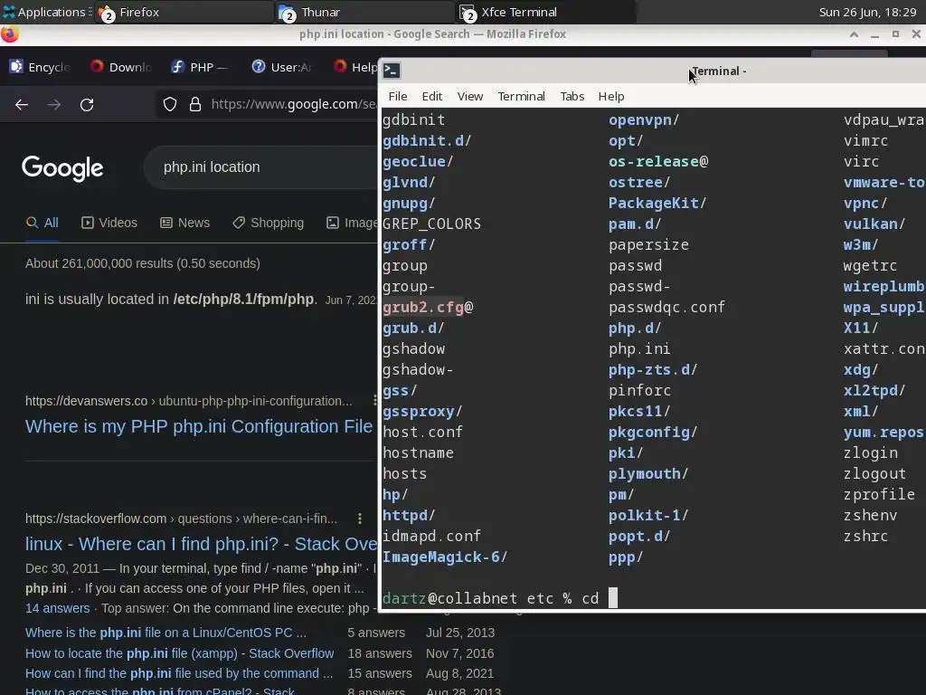This screenshot has width=926, height=695.
Task: Click ImageMagick-6/ in the terminal listing
Action: pyautogui.click(x=445, y=557)
